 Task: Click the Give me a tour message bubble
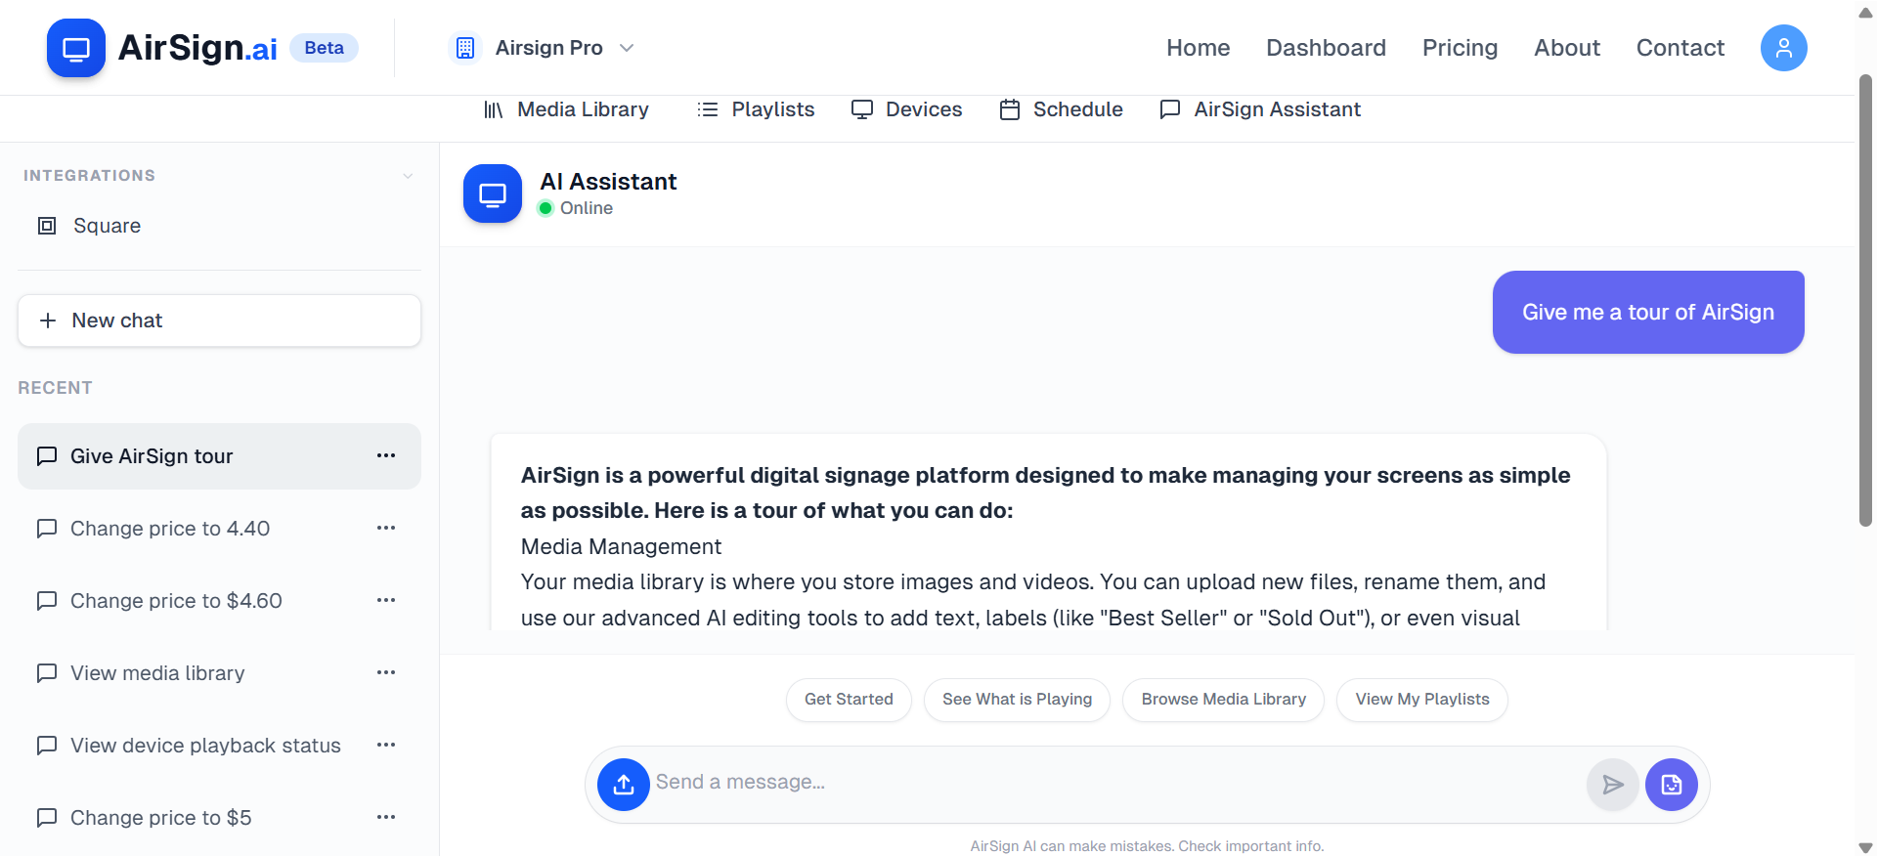click(1648, 312)
